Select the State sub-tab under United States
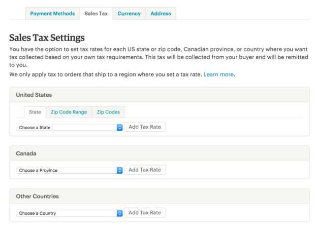315x227 pixels. [35, 111]
